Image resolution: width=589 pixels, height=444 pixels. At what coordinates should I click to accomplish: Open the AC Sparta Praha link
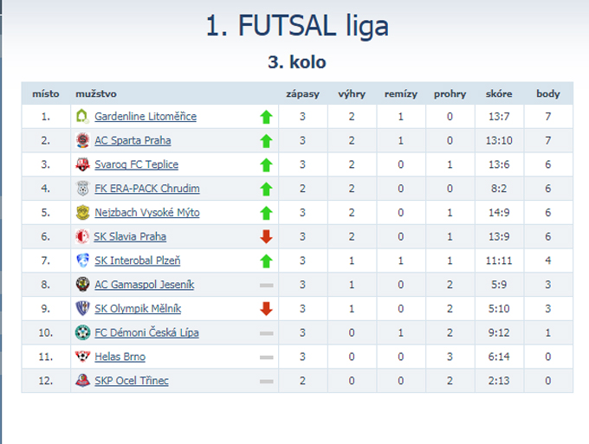pos(133,140)
